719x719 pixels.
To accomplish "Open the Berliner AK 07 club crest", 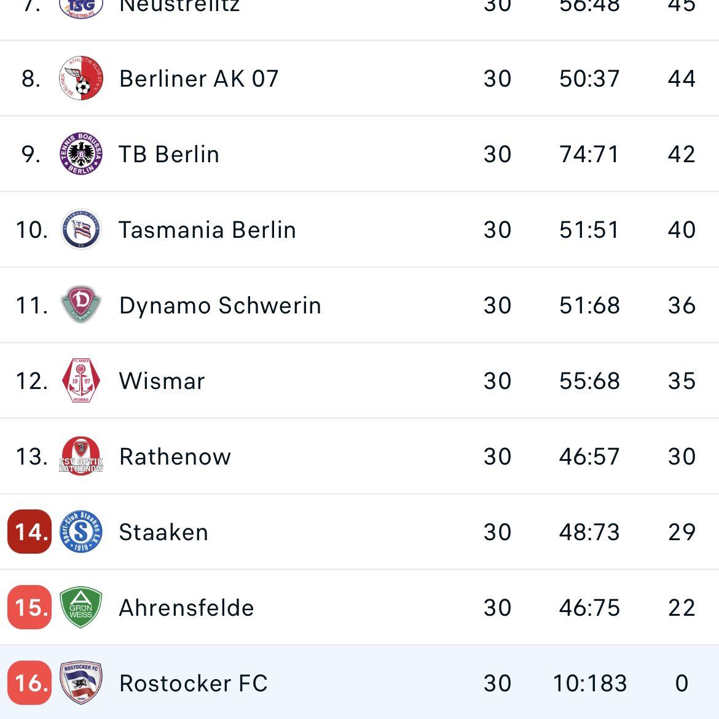I will click(x=81, y=79).
